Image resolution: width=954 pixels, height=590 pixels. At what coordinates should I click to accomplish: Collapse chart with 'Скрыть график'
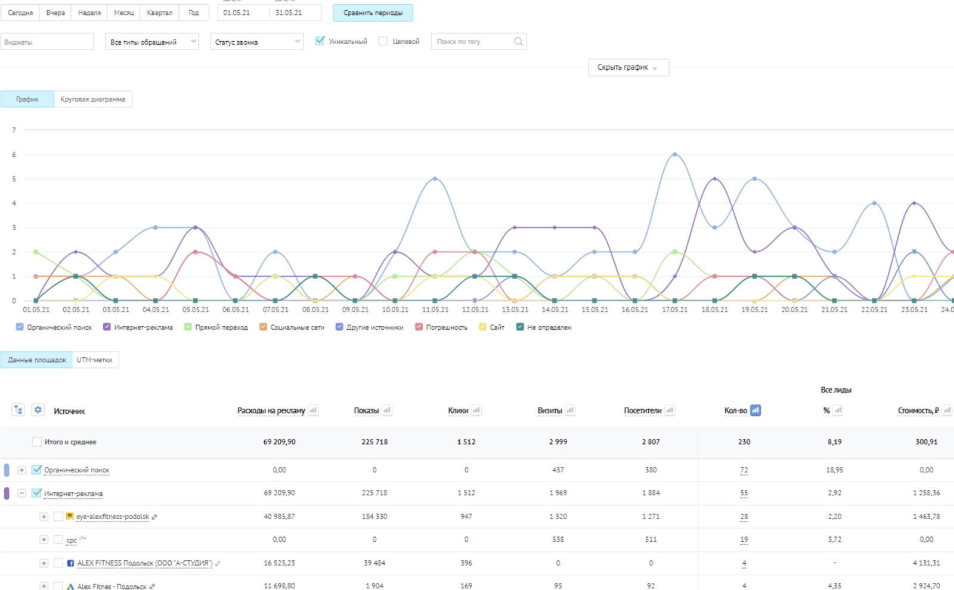pos(628,67)
